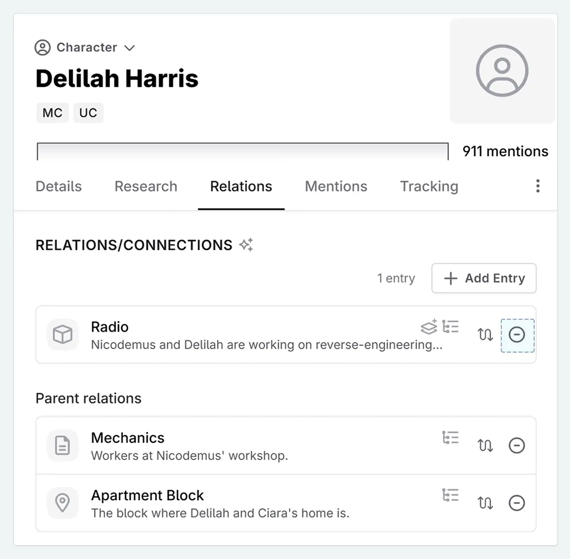Click the layers-plus icon on the Radio relation
Viewport: 570px width, 559px height.
428,327
